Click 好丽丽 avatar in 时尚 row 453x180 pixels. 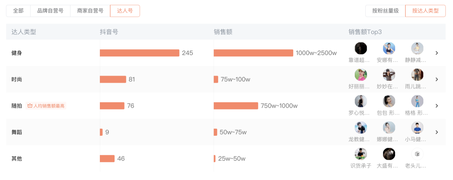coord(361,75)
